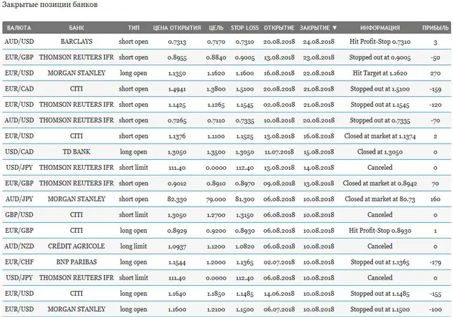This screenshot has width=453, height=317.
Task: Sort by the ТИП column header
Action: point(134,28)
